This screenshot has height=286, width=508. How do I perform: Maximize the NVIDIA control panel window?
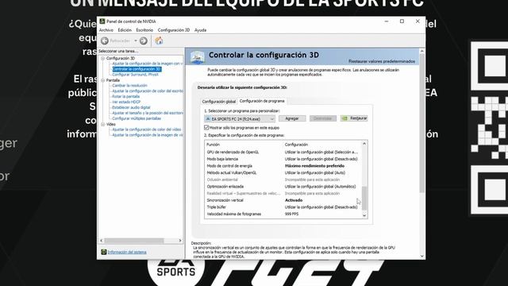tap(402, 21)
